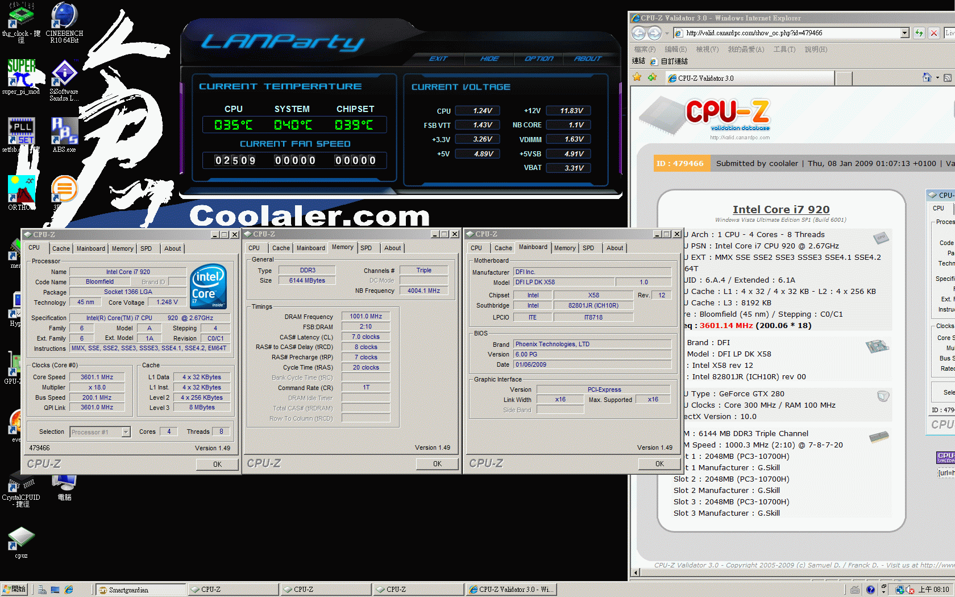Click the Core Speed 3601.1 MHz value
This screenshot has width=955, height=597.
(97, 377)
